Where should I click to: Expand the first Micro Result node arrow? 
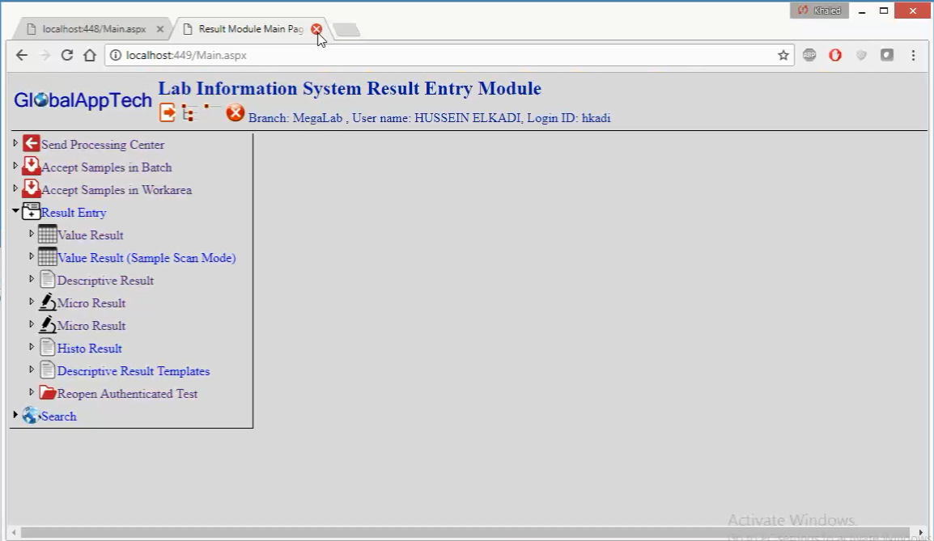32,302
